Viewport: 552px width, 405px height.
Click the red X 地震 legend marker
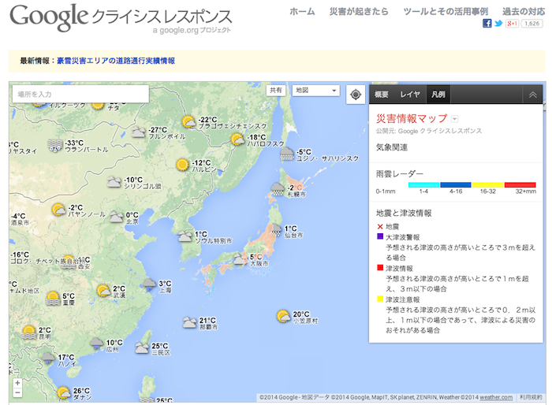point(380,227)
